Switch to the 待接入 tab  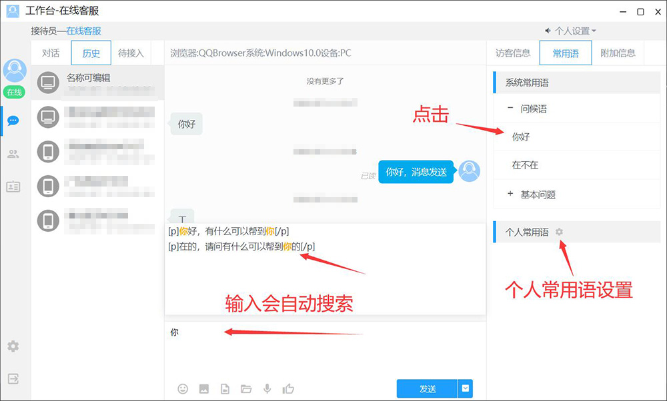coord(131,53)
